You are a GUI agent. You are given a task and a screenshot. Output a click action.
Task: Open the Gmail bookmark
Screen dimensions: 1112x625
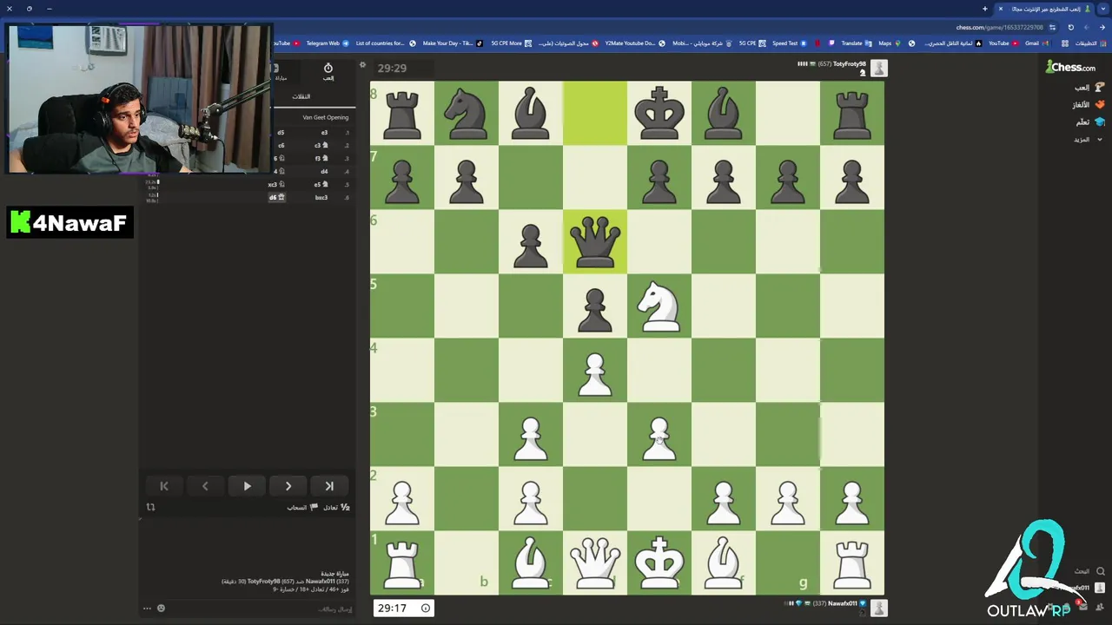pyautogui.click(x=1036, y=43)
